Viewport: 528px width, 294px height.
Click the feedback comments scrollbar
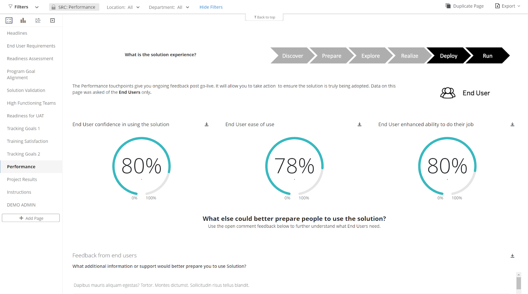point(518,283)
